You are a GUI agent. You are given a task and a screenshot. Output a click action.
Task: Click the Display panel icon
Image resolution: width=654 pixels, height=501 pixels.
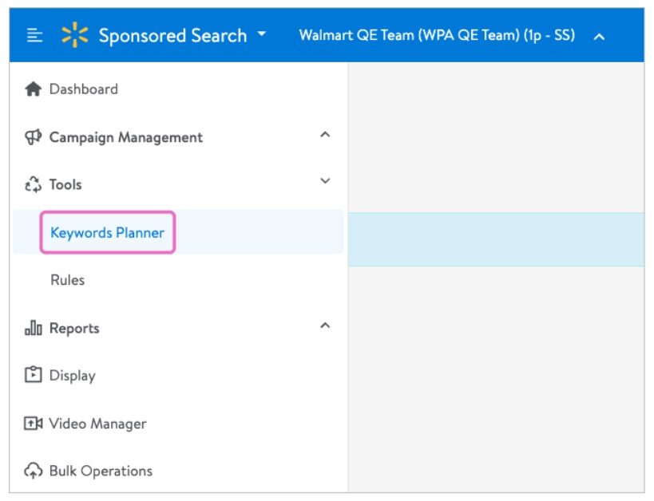point(33,375)
